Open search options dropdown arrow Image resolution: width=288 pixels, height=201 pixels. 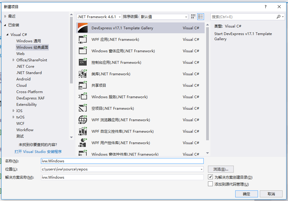tap(283, 17)
